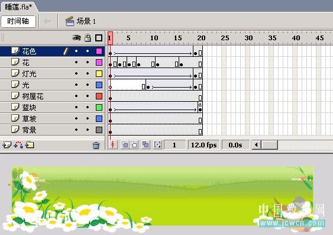
Task: Lock the 草坡 layer via lock dot
Action: coord(88,118)
